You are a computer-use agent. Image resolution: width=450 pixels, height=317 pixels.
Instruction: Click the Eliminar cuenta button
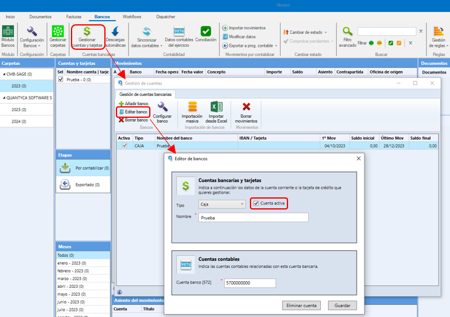[301, 305]
